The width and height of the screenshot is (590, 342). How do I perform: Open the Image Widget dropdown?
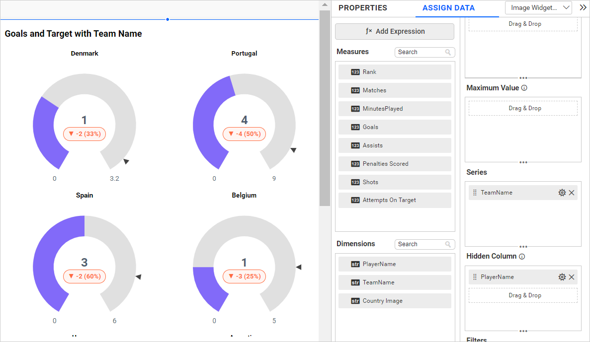[538, 8]
